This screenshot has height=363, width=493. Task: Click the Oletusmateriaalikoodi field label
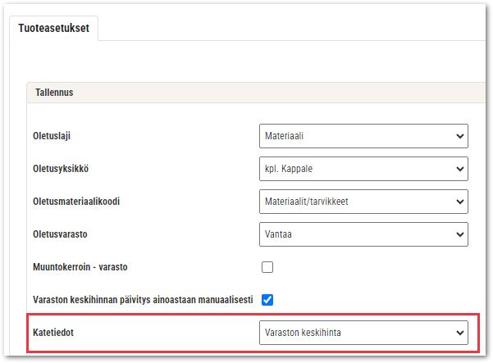coord(76,202)
